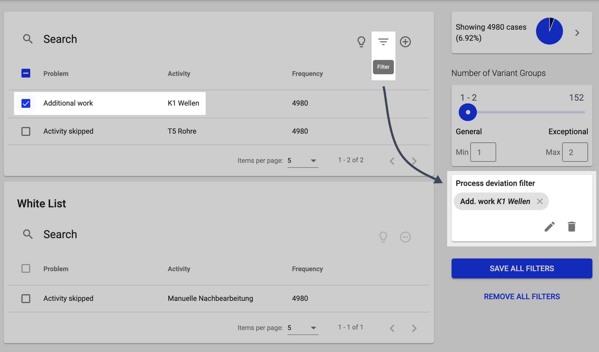
Task: Check the Additional work K1 Wellen checkbox
Action: point(26,103)
